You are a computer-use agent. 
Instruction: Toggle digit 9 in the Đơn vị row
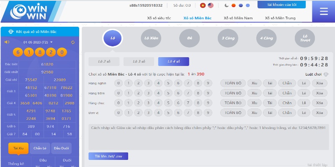208,113
